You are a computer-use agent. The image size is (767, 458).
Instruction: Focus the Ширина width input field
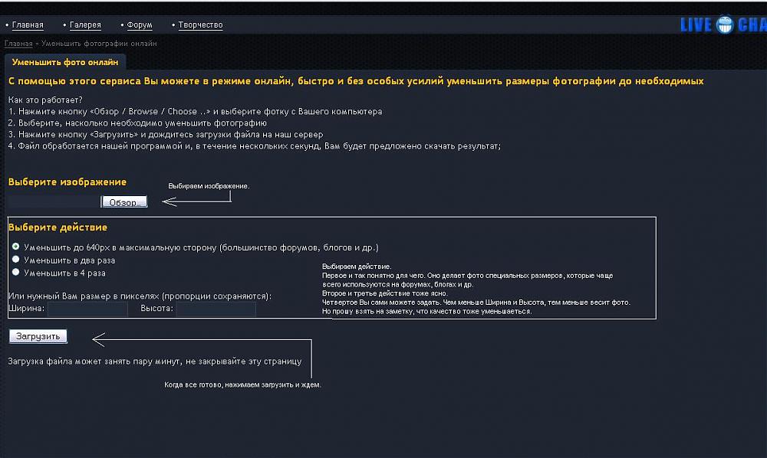pyautogui.click(x=87, y=309)
